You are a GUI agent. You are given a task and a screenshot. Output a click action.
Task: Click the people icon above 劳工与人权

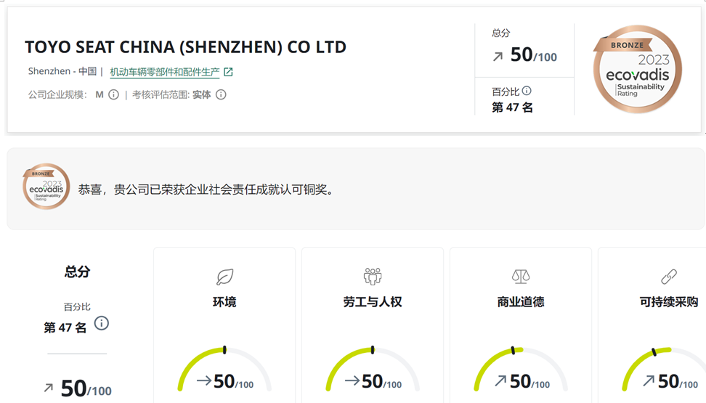(x=373, y=277)
